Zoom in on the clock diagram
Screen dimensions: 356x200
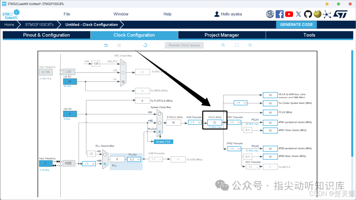(223, 45)
